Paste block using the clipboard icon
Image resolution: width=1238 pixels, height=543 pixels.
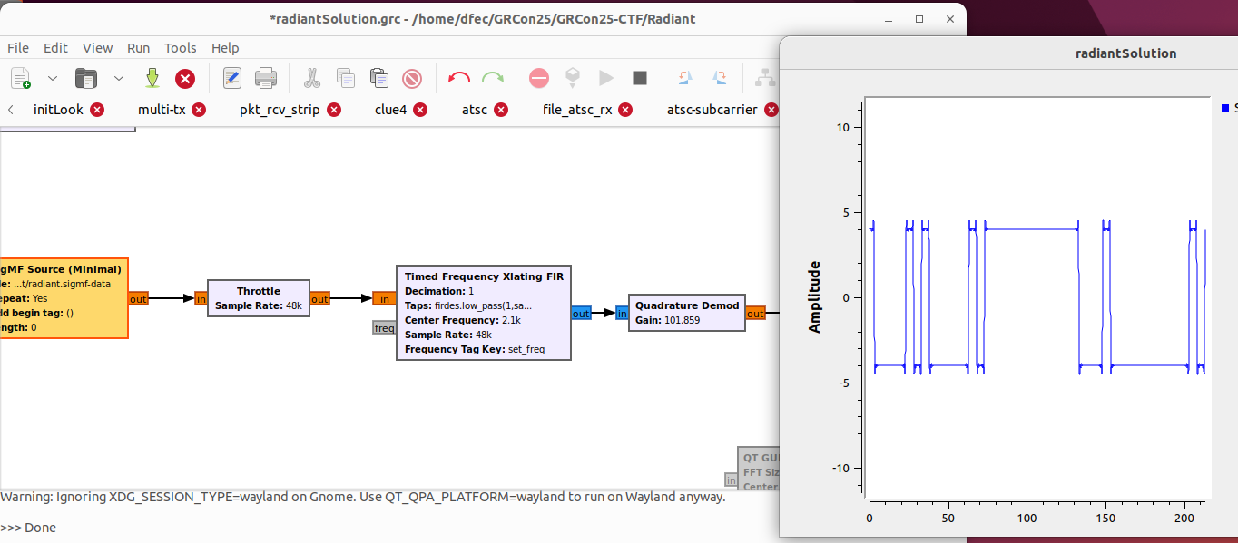[x=378, y=79]
